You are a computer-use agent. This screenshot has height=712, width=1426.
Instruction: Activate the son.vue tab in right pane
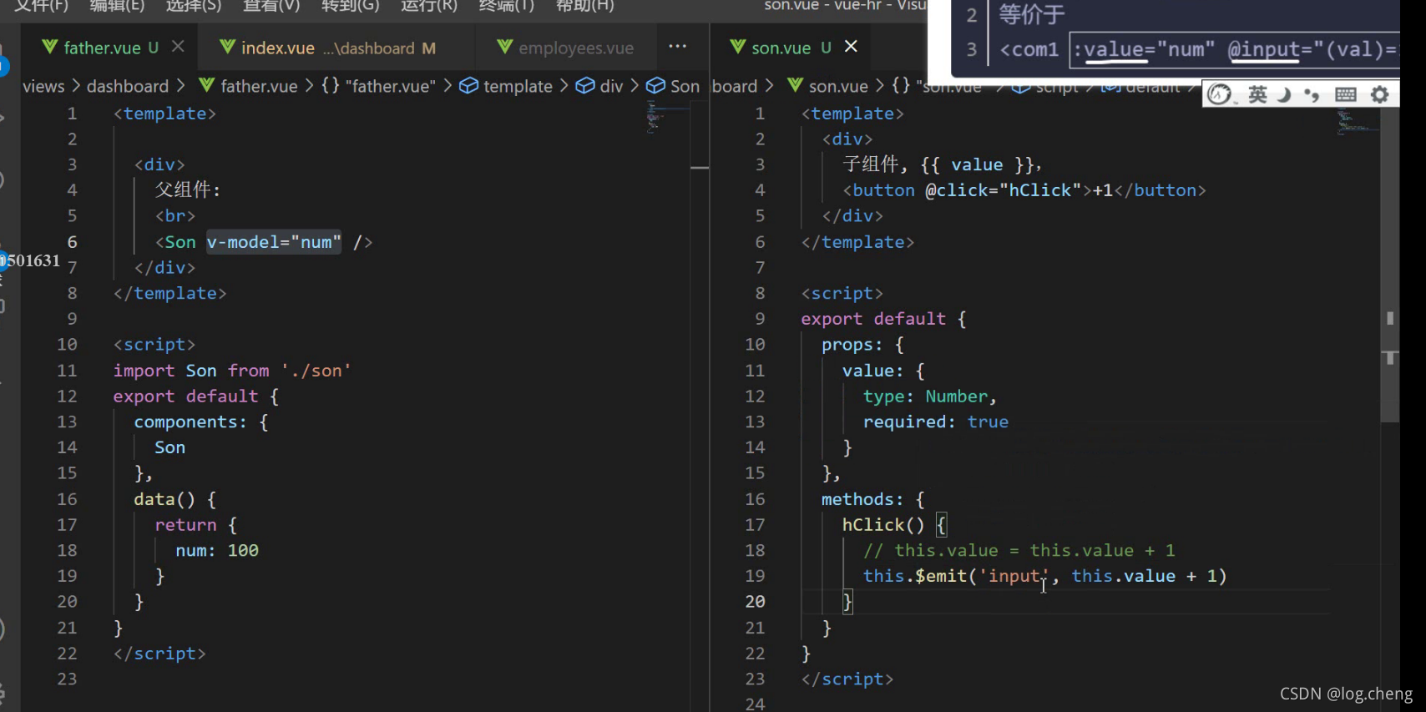pos(780,48)
